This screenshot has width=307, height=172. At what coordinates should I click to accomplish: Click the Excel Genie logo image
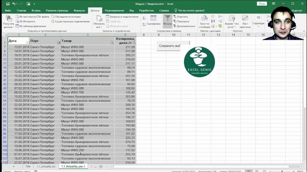click(x=200, y=62)
